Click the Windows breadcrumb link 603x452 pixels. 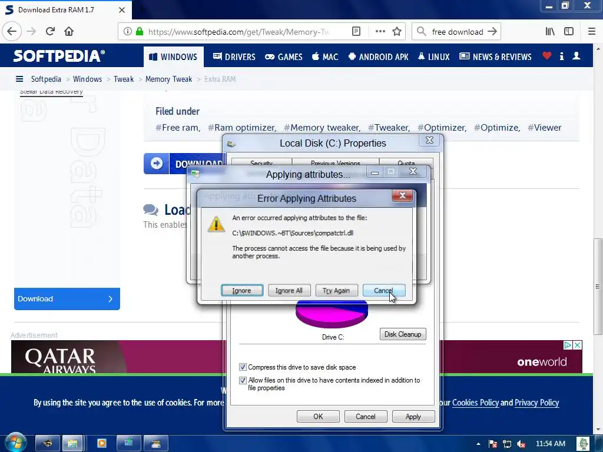coord(87,79)
